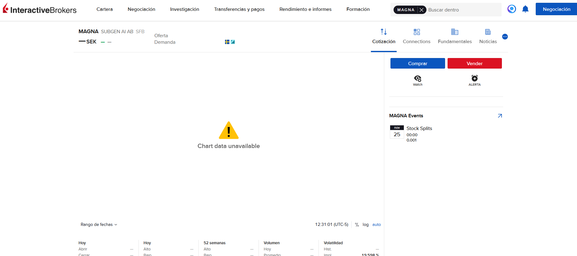Create an ALERTA alarm
The image size is (577, 256).
point(475,80)
